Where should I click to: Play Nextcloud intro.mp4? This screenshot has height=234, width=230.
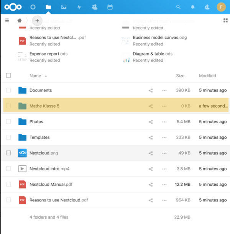click(x=49, y=169)
